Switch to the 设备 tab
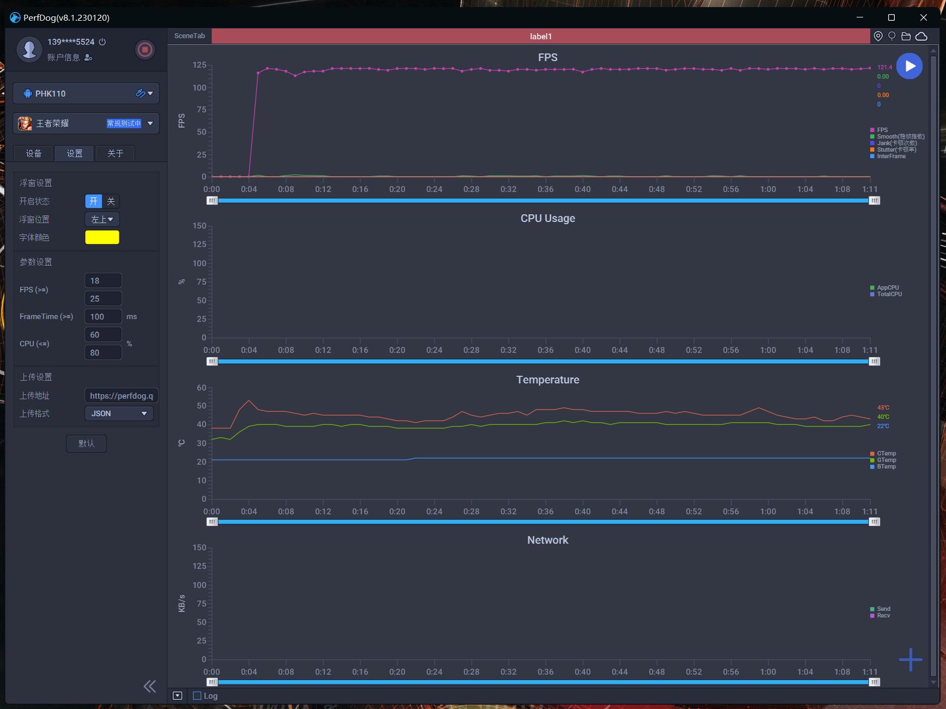Image resolution: width=946 pixels, height=709 pixels. point(34,153)
